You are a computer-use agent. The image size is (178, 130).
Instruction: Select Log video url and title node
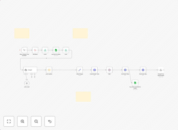(135, 83)
